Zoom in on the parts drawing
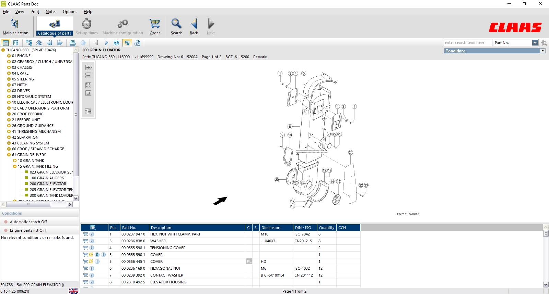 88,67
